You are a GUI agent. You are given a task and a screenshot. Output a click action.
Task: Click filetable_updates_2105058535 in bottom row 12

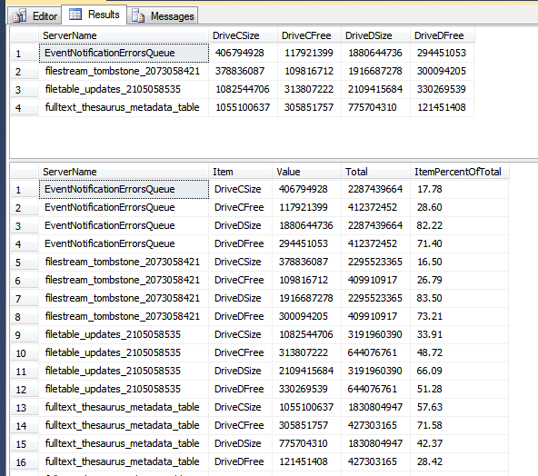[124, 389]
